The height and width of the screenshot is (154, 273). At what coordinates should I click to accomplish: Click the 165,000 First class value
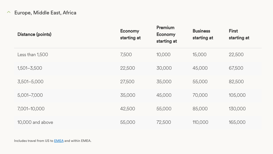[x=237, y=122]
